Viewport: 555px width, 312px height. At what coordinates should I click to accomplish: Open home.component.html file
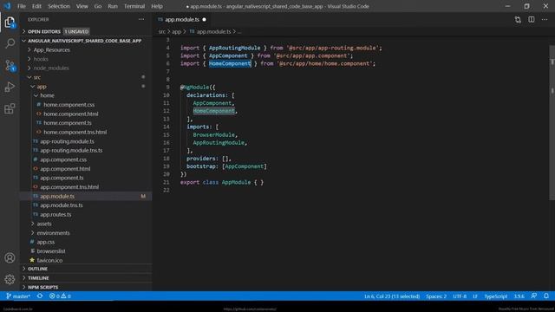[x=86, y=114]
